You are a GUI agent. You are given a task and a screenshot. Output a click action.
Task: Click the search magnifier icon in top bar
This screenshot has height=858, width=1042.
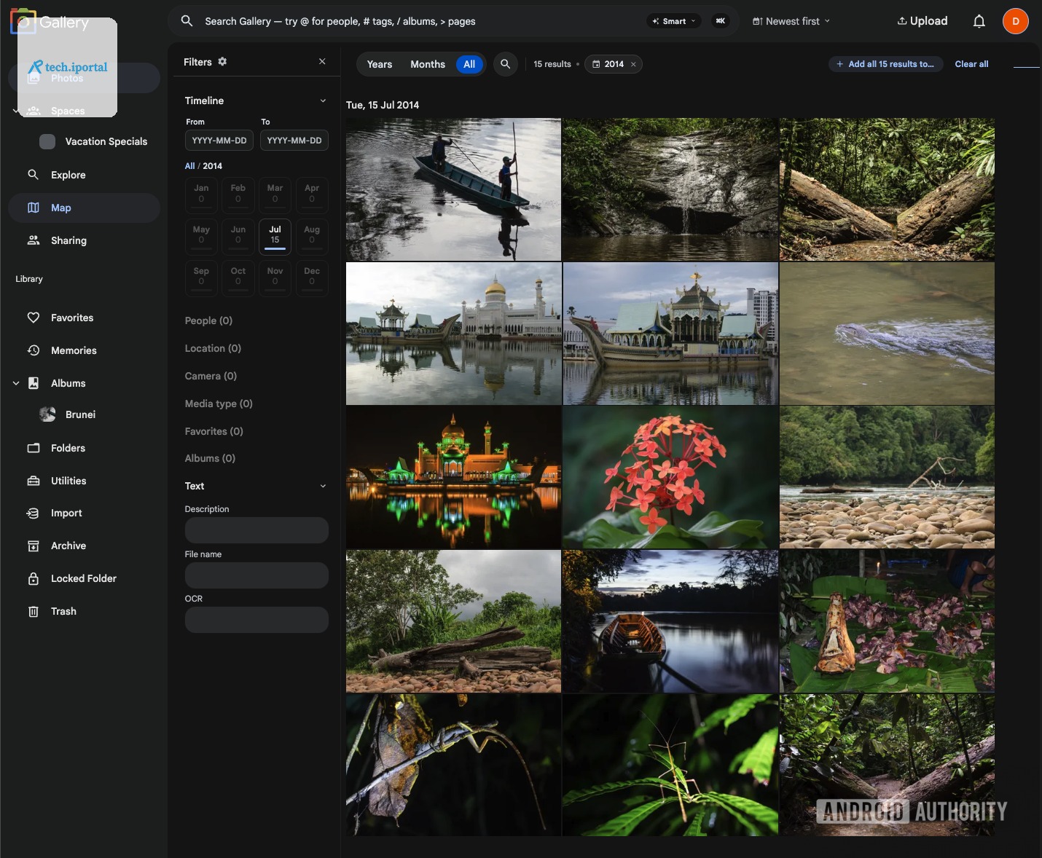click(x=187, y=21)
